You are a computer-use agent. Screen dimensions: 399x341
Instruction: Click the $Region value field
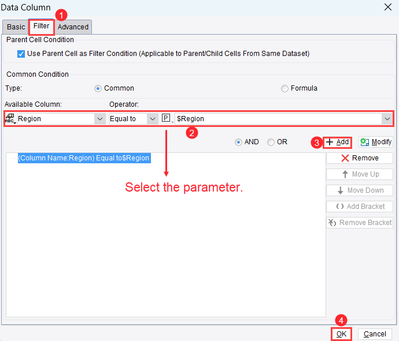pyautogui.click(x=278, y=119)
